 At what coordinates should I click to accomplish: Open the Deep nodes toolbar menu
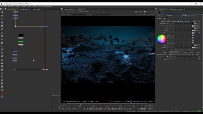[x=2, y=49]
